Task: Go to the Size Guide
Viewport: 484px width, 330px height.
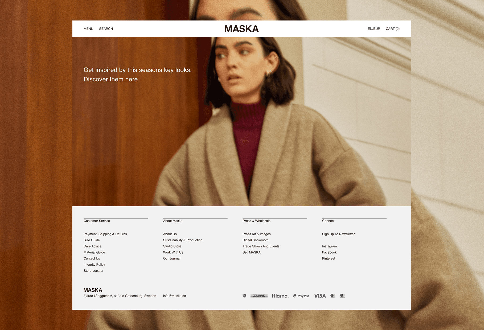Action: point(92,240)
